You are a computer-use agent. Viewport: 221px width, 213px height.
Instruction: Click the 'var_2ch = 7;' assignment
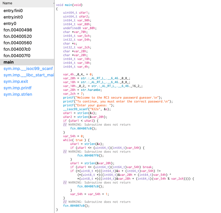point(73,94)
